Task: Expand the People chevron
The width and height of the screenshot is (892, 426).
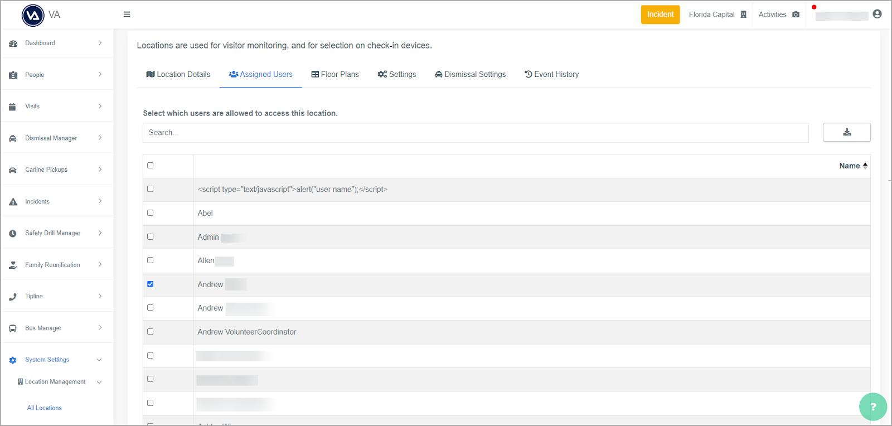Action: pyautogui.click(x=100, y=74)
